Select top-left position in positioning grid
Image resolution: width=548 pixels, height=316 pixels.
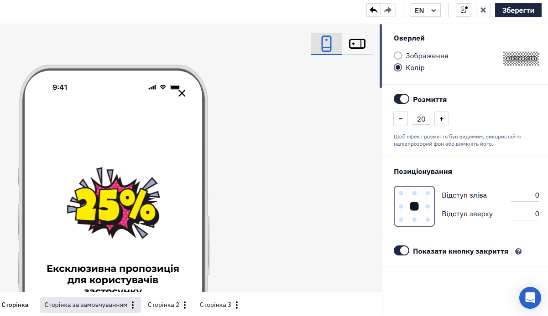tap(401, 193)
